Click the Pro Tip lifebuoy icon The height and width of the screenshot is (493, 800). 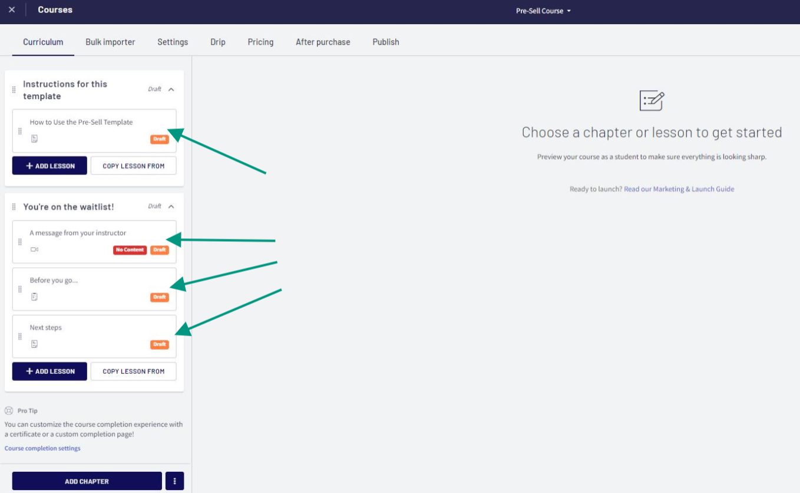(9, 410)
